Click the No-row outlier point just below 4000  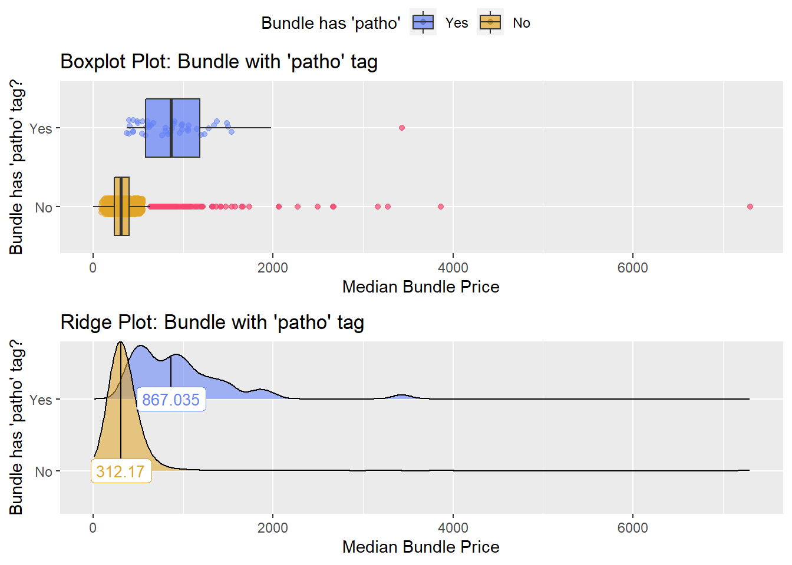pos(441,207)
